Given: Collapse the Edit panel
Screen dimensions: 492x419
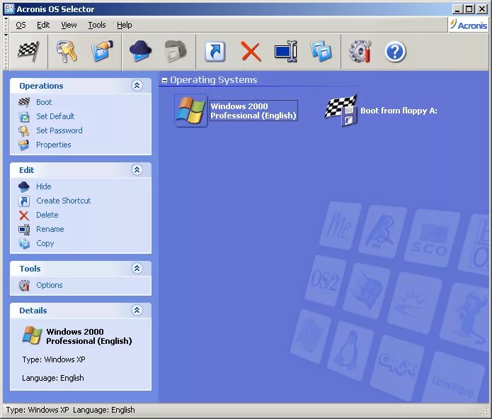Looking at the screenshot, I should coord(137,169).
